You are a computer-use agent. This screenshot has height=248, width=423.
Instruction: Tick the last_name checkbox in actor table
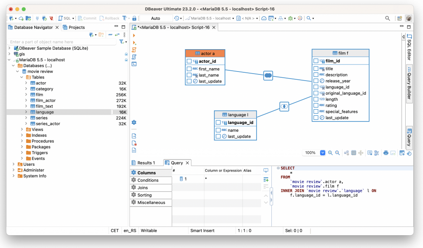pos(189,75)
